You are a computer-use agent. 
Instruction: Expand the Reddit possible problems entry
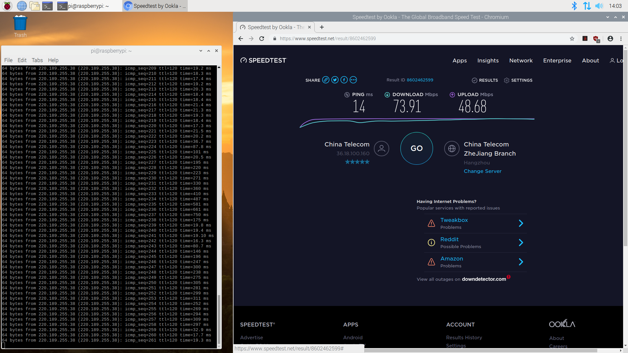pos(475,243)
